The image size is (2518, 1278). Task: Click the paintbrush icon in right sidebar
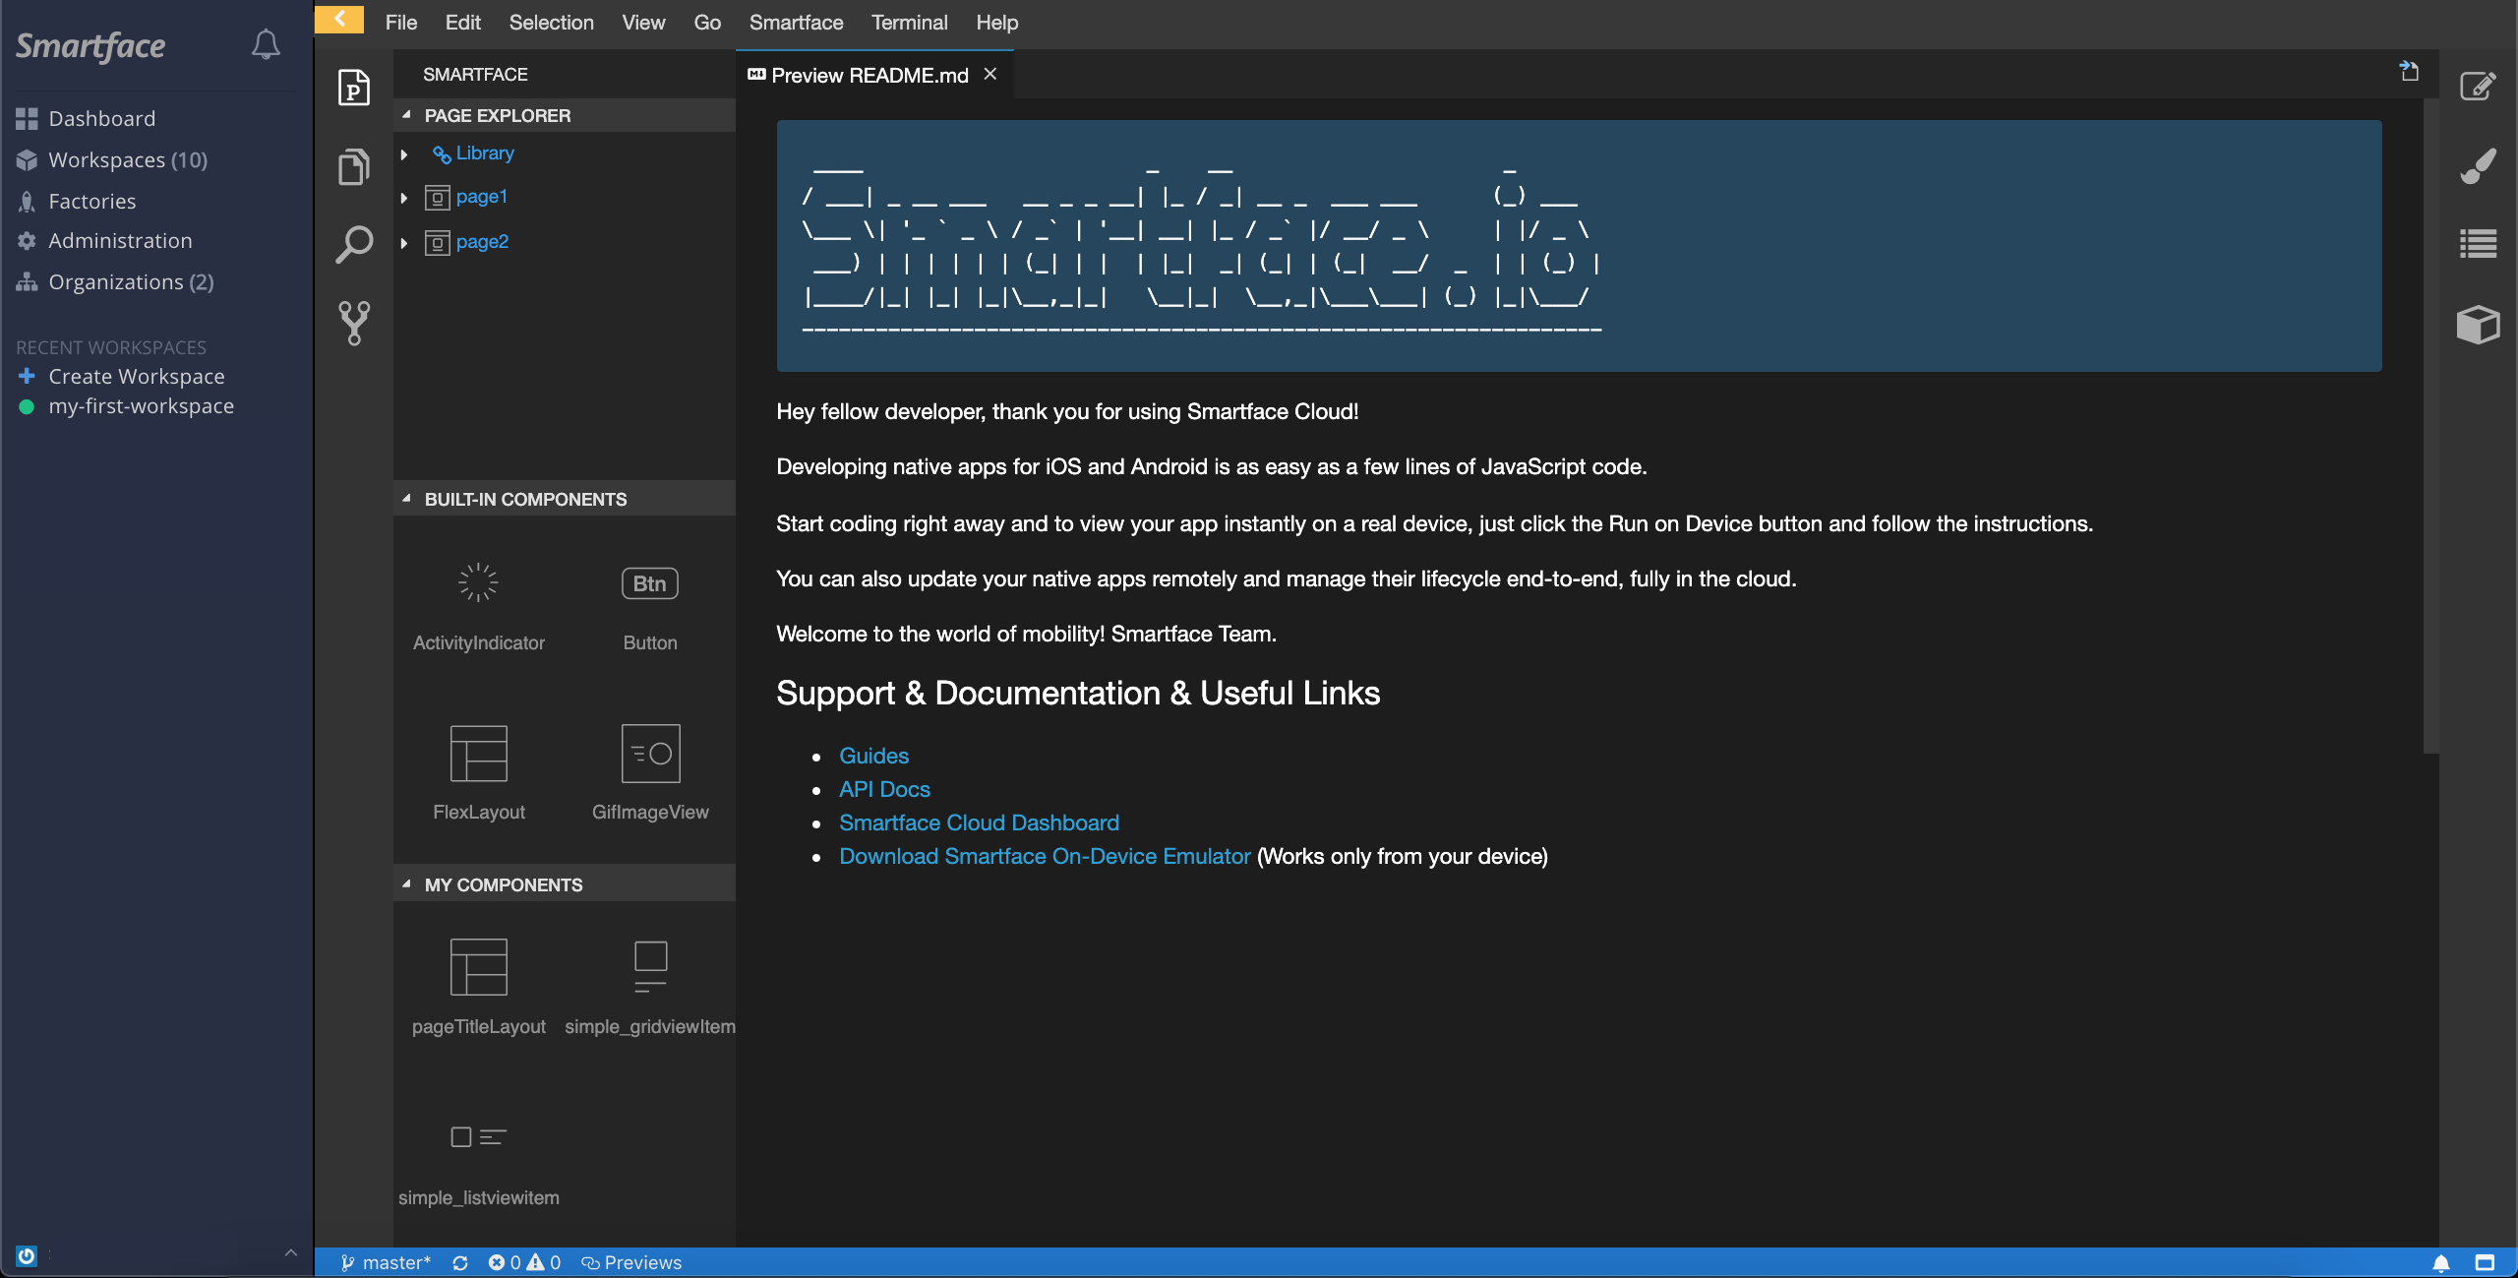[x=2478, y=165]
